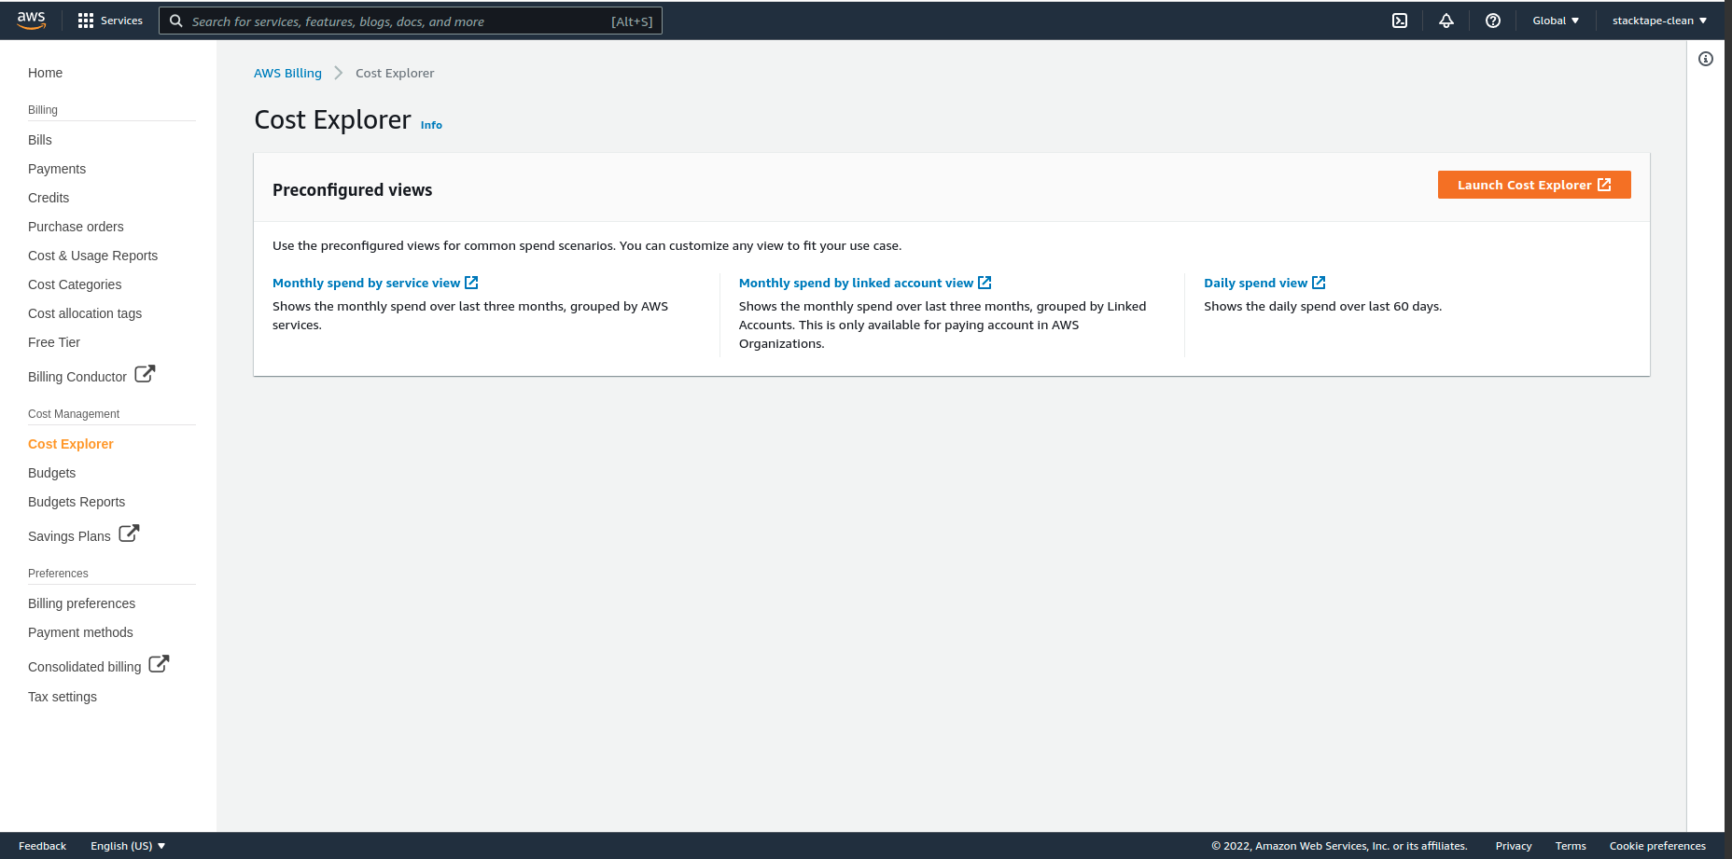Open the Services grid menu
The image size is (1732, 859).
pyautogui.click(x=86, y=21)
